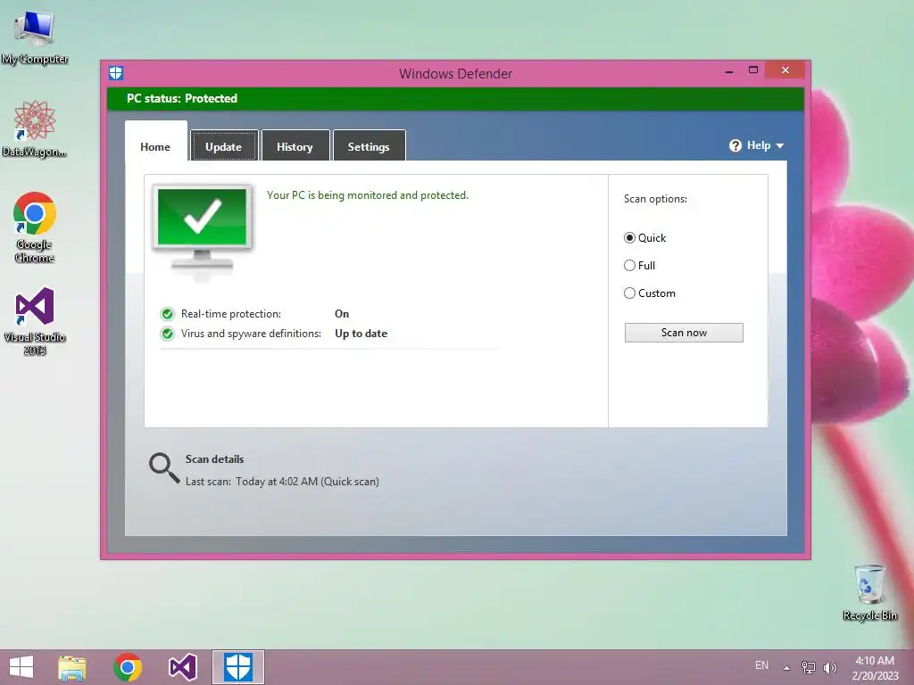Screen dimensions: 914x685
Task: Show hidden system tray icons
Action: pyautogui.click(x=787, y=667)
